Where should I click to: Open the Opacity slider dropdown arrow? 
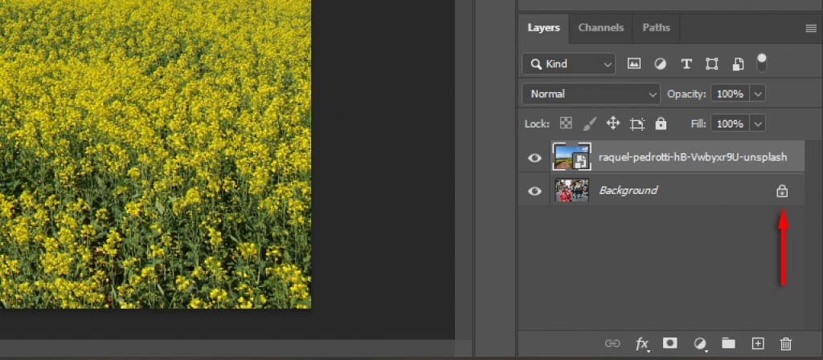point(758,94)
